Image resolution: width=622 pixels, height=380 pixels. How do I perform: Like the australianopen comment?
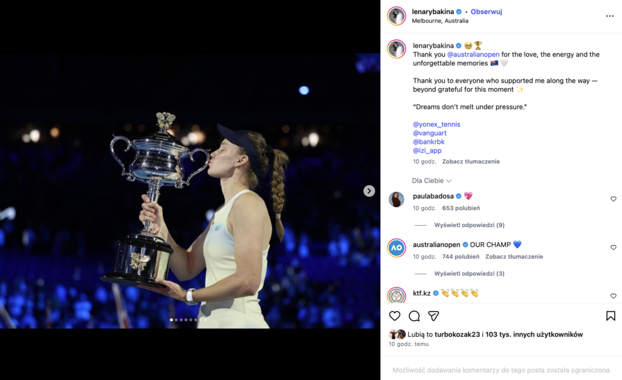coord(613,248)
